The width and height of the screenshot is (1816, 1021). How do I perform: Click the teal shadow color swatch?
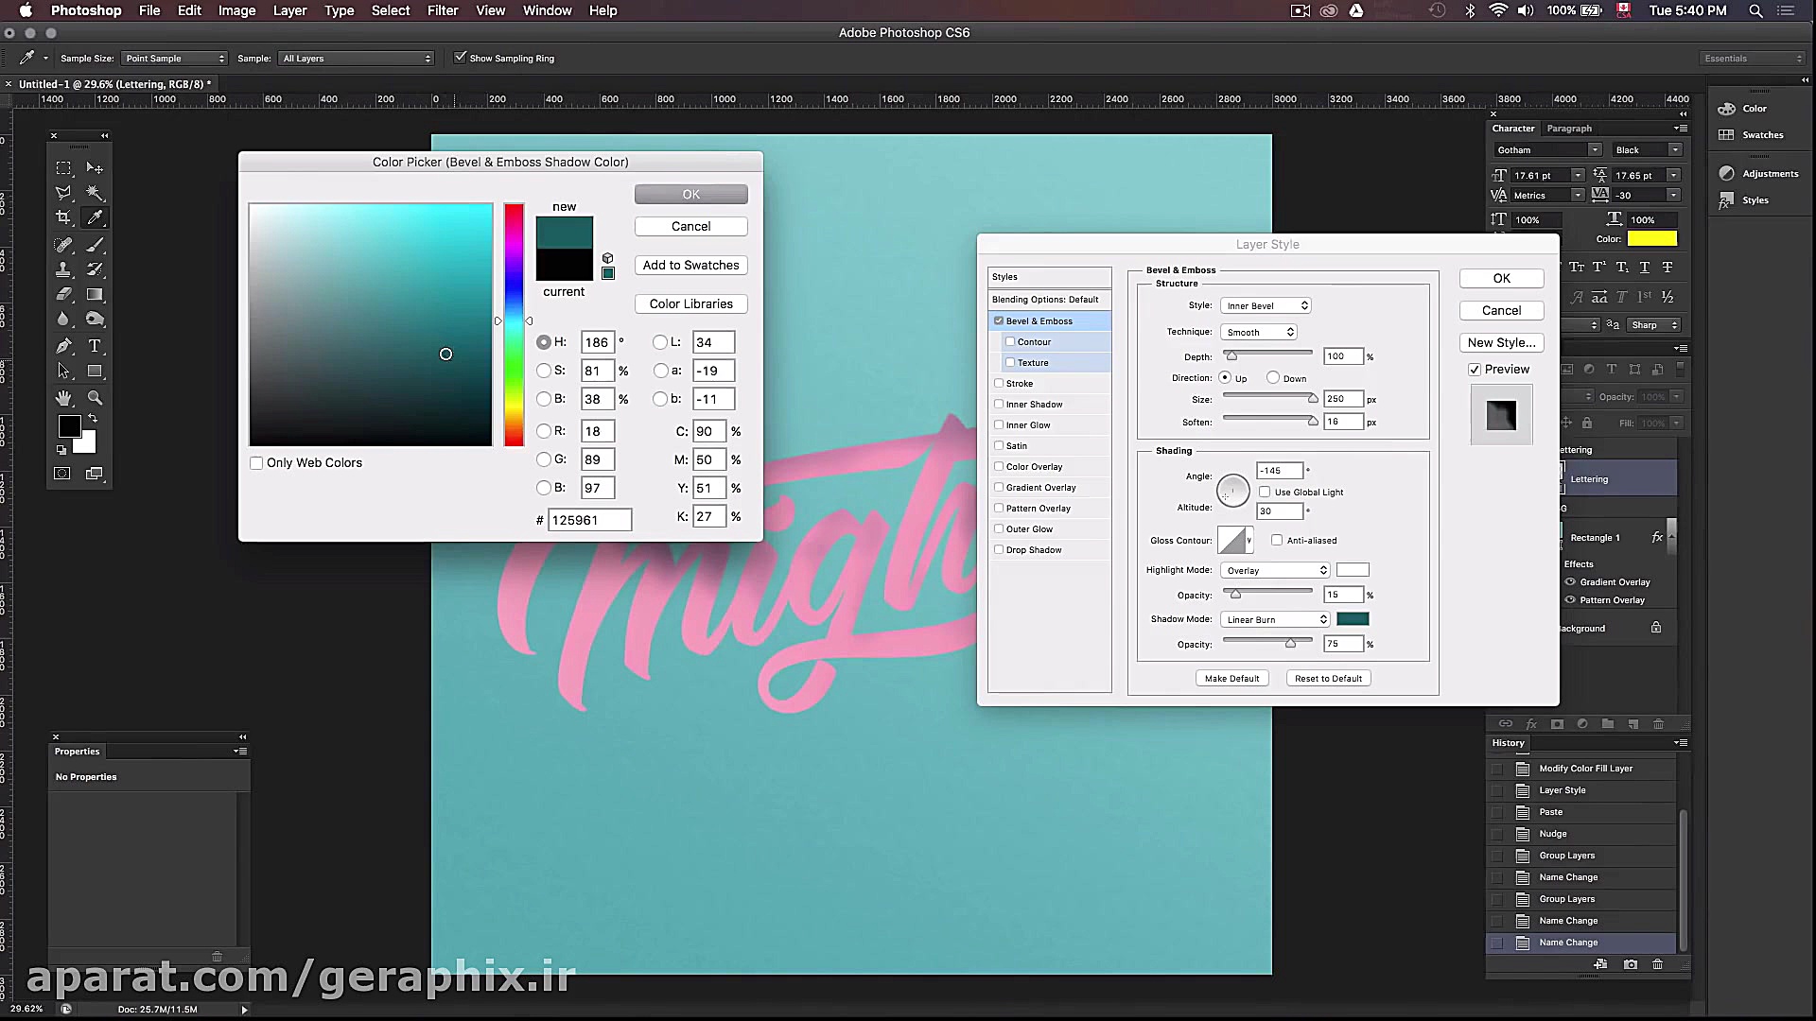pos(1352,619)
